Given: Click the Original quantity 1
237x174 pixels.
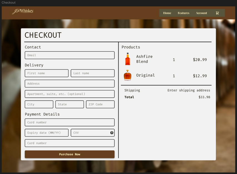Looking at the screenshot, I should pyautogui.click(x=174, y=76).
